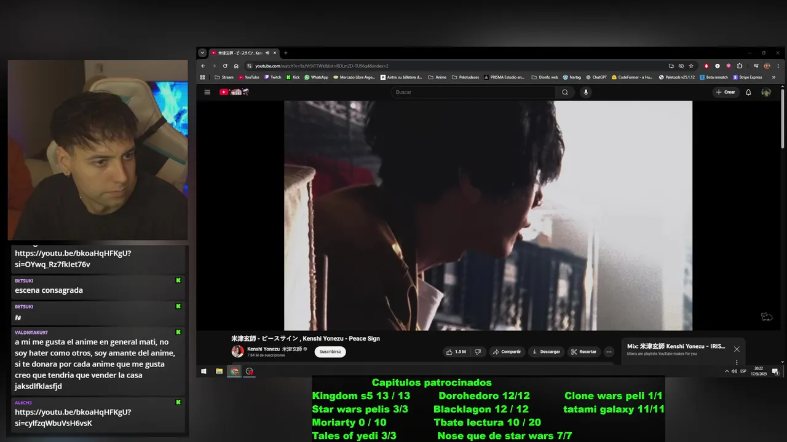Like the video with 1.5 M thumbs up

point(456,352)
